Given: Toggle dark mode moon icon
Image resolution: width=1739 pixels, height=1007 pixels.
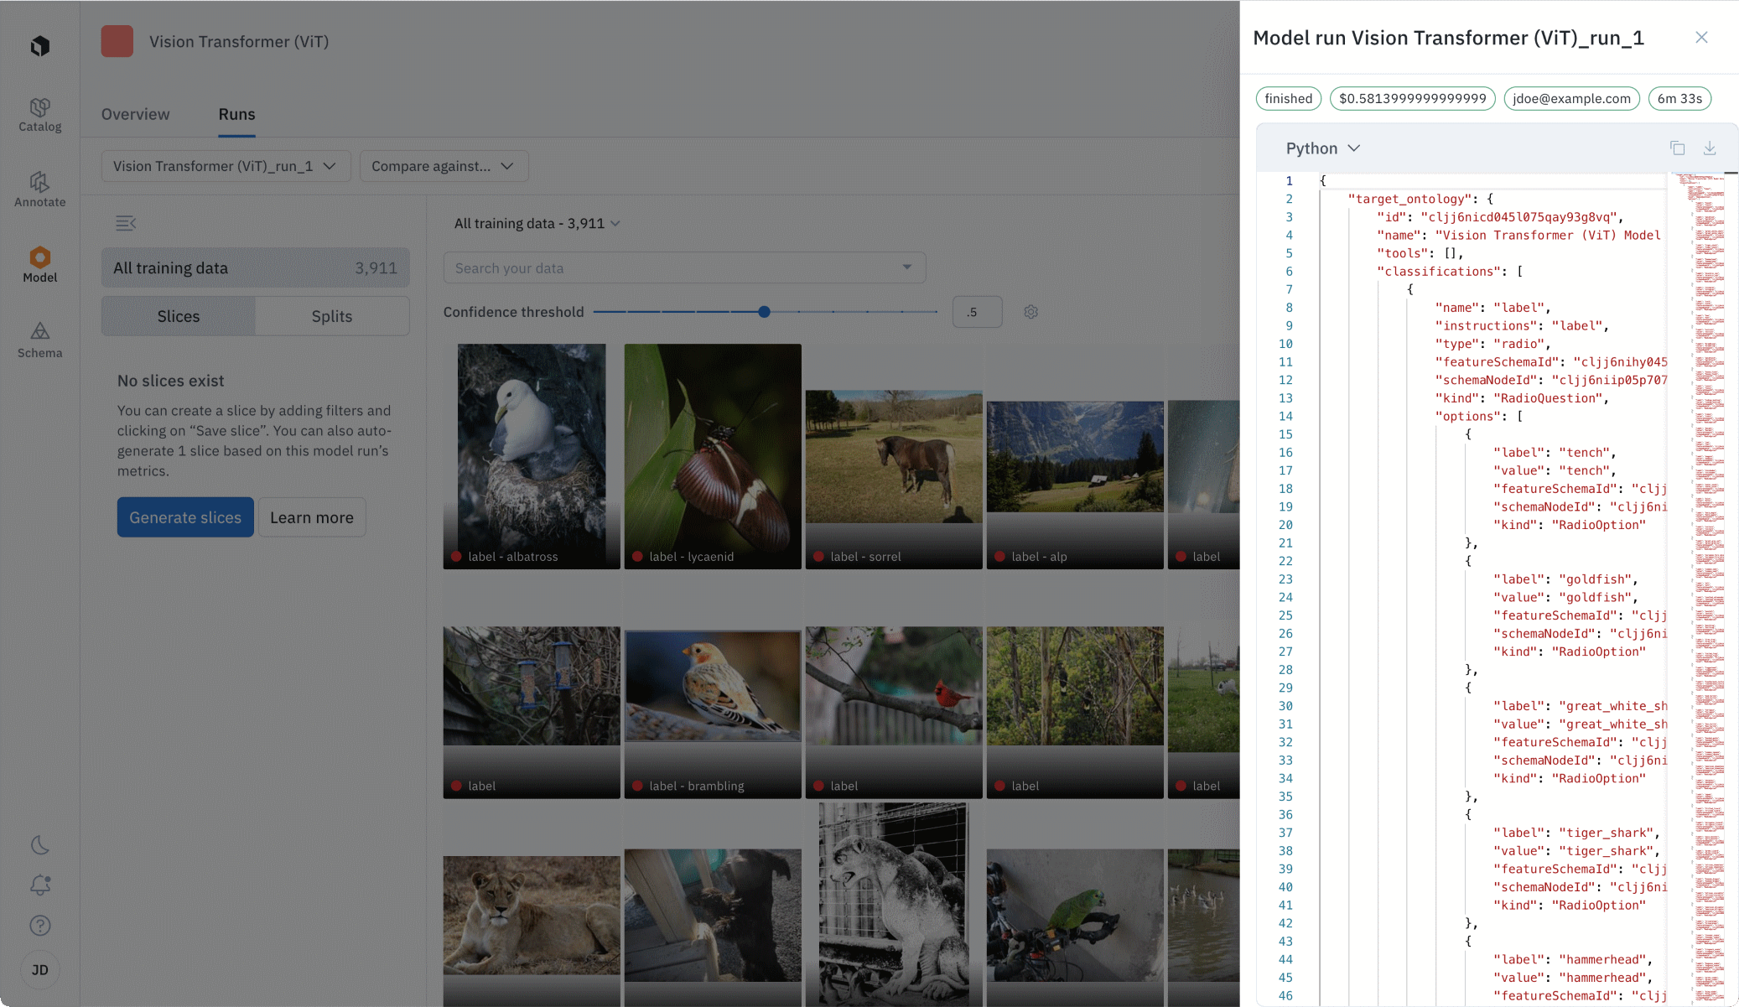Looking at the screenshot, I should click(x=39, y=845).
